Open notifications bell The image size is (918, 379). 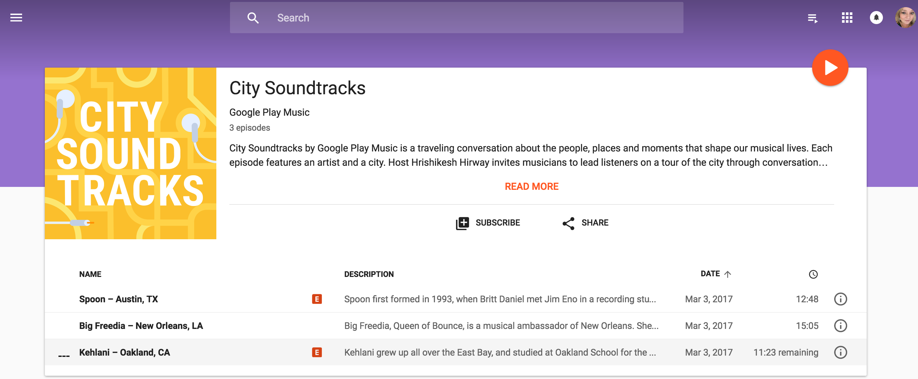coord(876,18)
